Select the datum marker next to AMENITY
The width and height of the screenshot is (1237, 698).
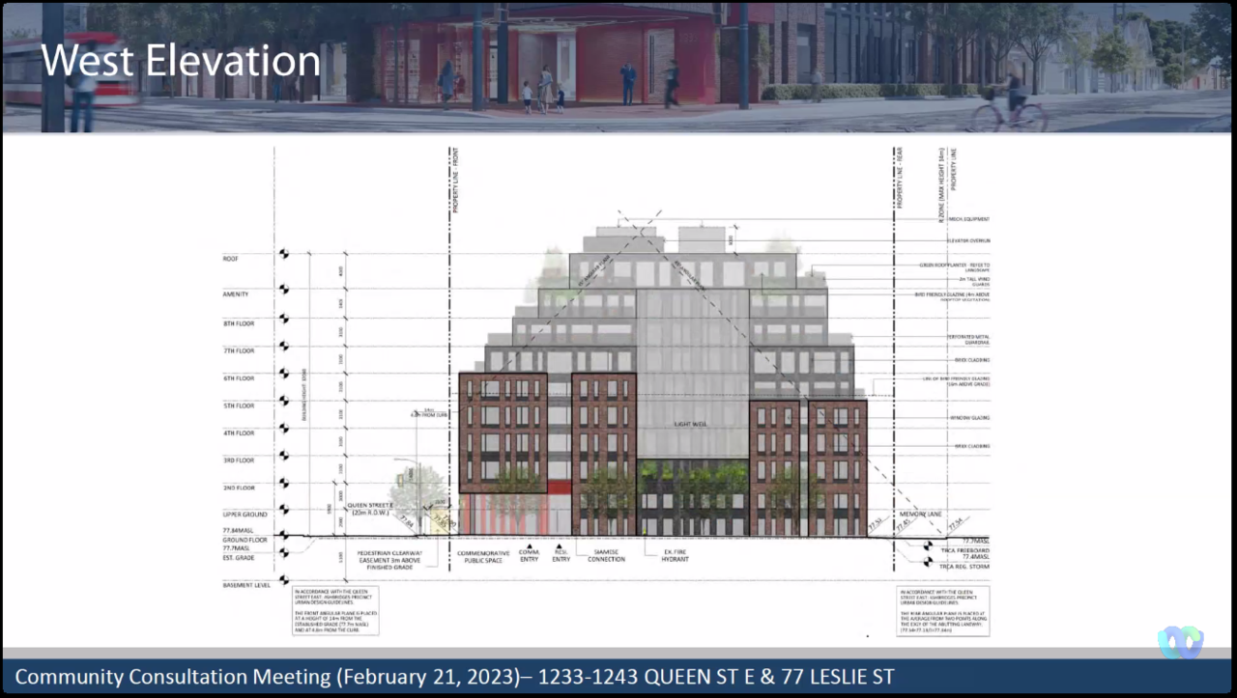284,289
